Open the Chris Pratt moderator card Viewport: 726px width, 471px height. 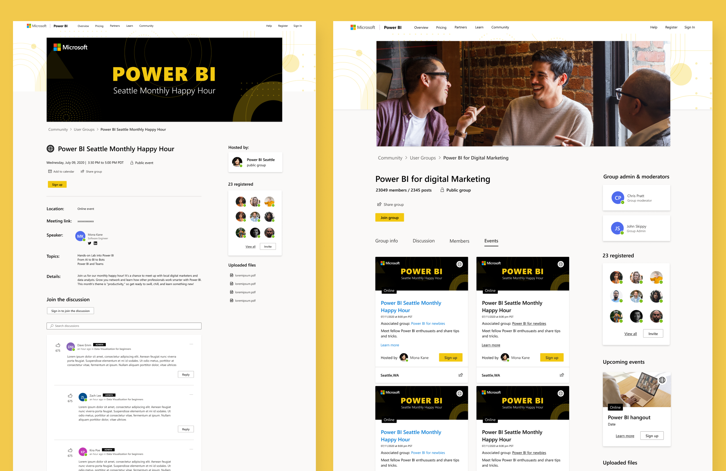(x=636, y=198)
